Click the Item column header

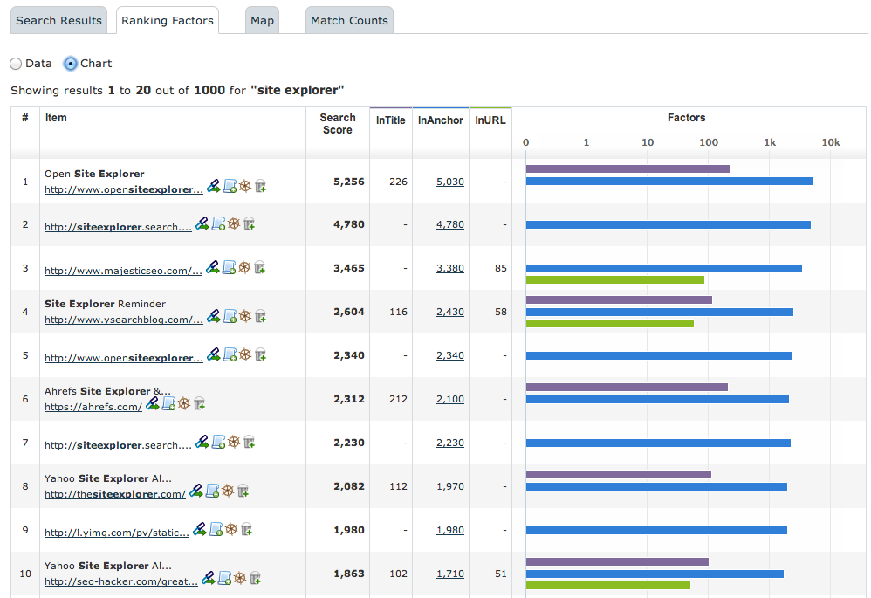click(x=56, y=118)
